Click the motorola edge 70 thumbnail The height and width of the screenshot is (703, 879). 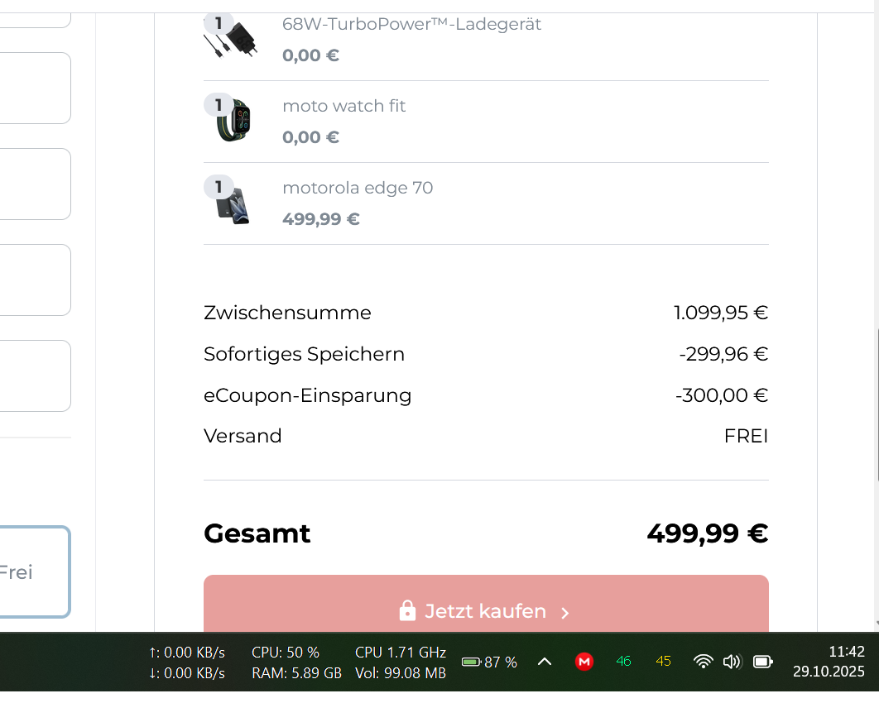233,204
